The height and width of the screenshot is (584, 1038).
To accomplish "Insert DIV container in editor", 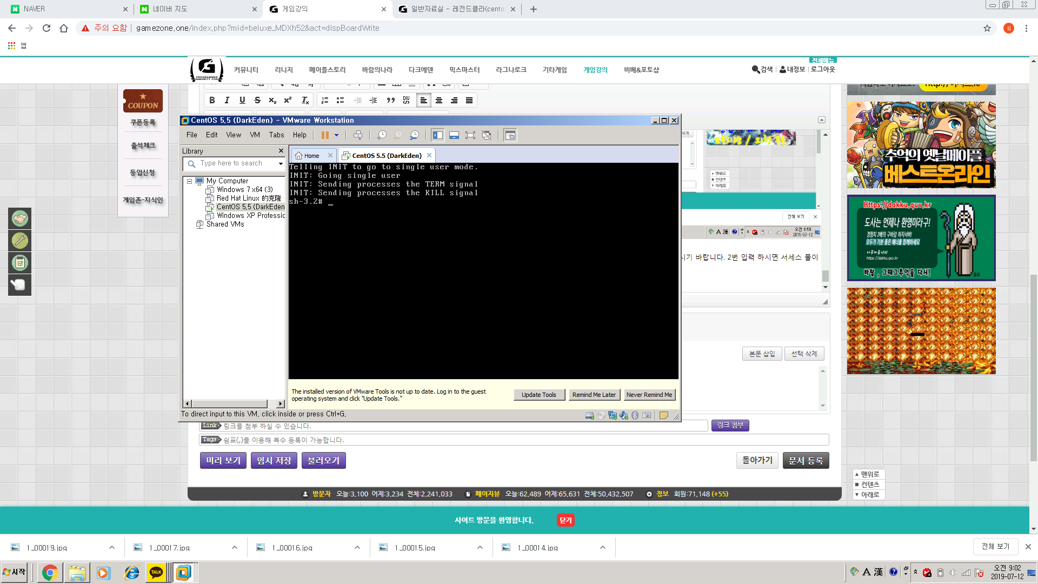I will [406, 100].
